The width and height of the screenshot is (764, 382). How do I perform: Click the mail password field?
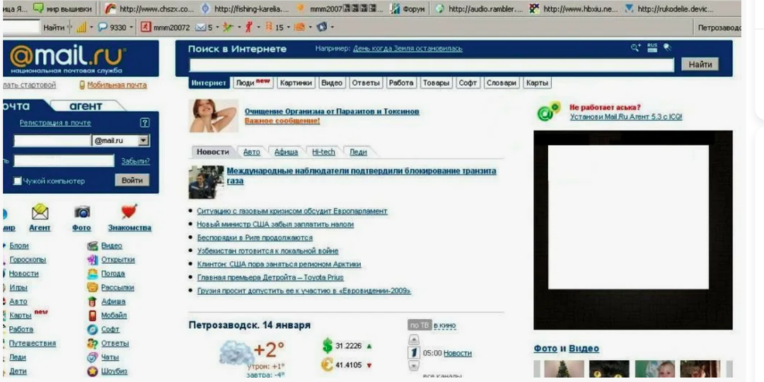coord(64,161)
